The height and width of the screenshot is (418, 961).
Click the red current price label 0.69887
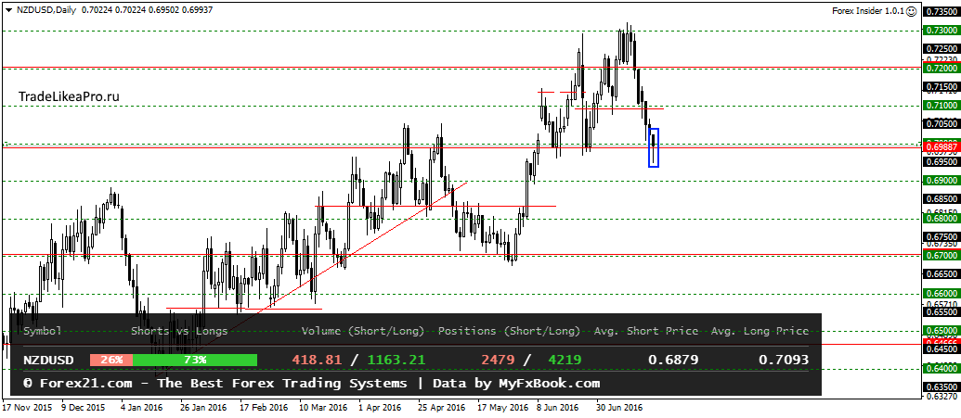(942, 148)
